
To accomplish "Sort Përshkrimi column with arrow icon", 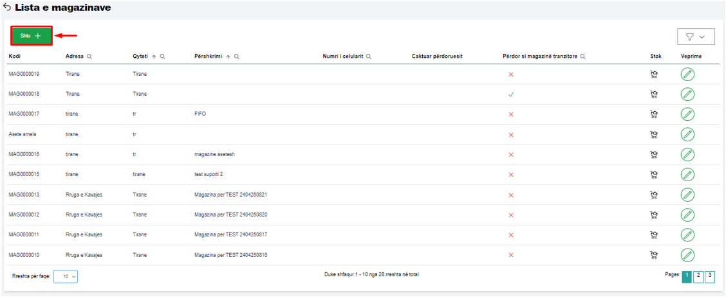I will (x=228, y=57).
